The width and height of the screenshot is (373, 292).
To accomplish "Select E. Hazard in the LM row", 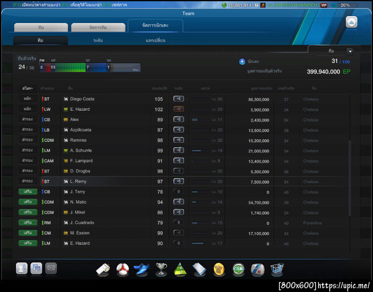I will click(x=80, y=243).
